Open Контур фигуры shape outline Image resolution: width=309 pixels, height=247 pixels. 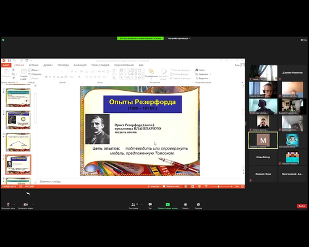[x=179, y=74]
